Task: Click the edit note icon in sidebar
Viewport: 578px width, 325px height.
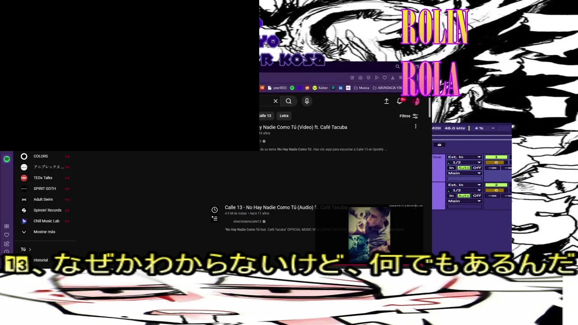Action: 6,244
